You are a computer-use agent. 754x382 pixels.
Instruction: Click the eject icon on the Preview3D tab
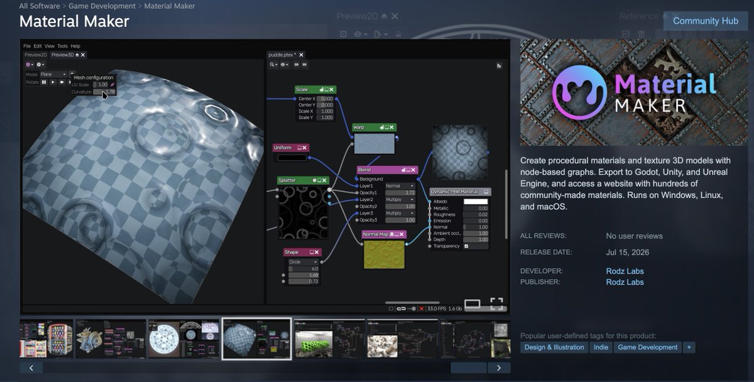pyautogui.click(x=77, y=55)
